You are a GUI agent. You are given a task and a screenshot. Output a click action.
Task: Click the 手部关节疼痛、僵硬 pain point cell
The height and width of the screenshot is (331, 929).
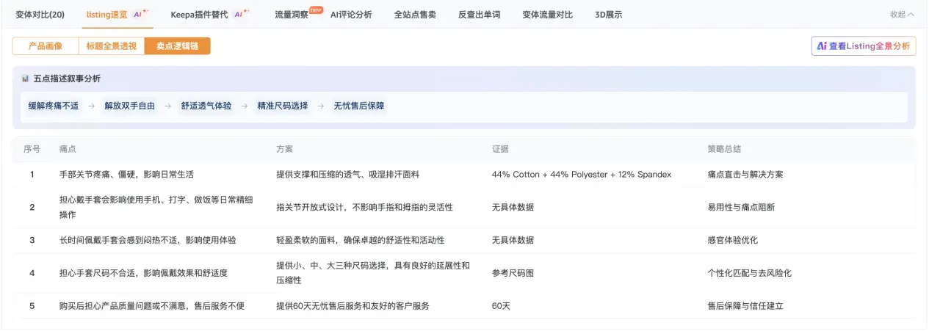[x=126, y=175]
